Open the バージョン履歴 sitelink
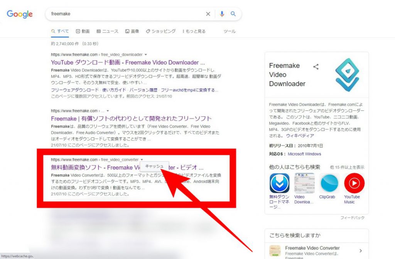This screenshot has width=395, height=259. pyautogui.click(x=143, y=90)
